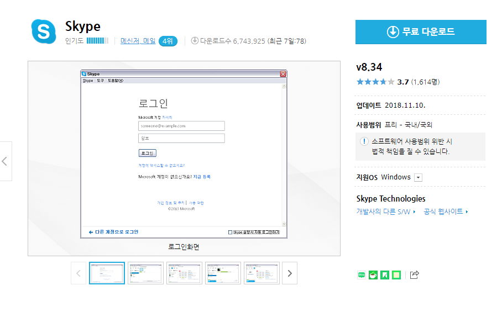Select the third screenshot thumbnail
Screen dimensions: 502x312
click(185, 273)
